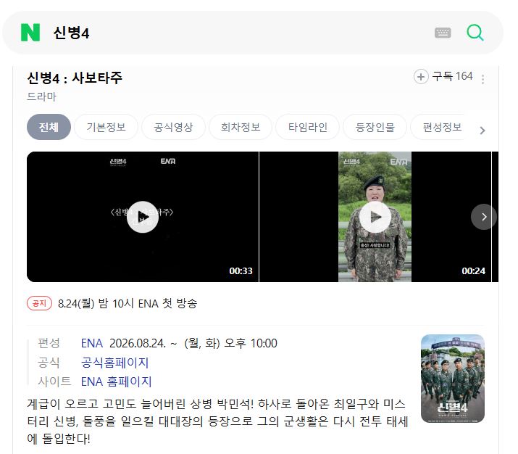This screenshot has height=454, width=518.
Task: Select the 전체 tab
Action: coord(49,127)
